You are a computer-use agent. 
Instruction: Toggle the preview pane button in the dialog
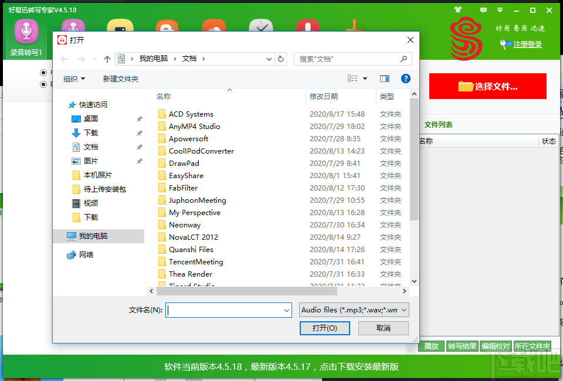pos(386,78)
